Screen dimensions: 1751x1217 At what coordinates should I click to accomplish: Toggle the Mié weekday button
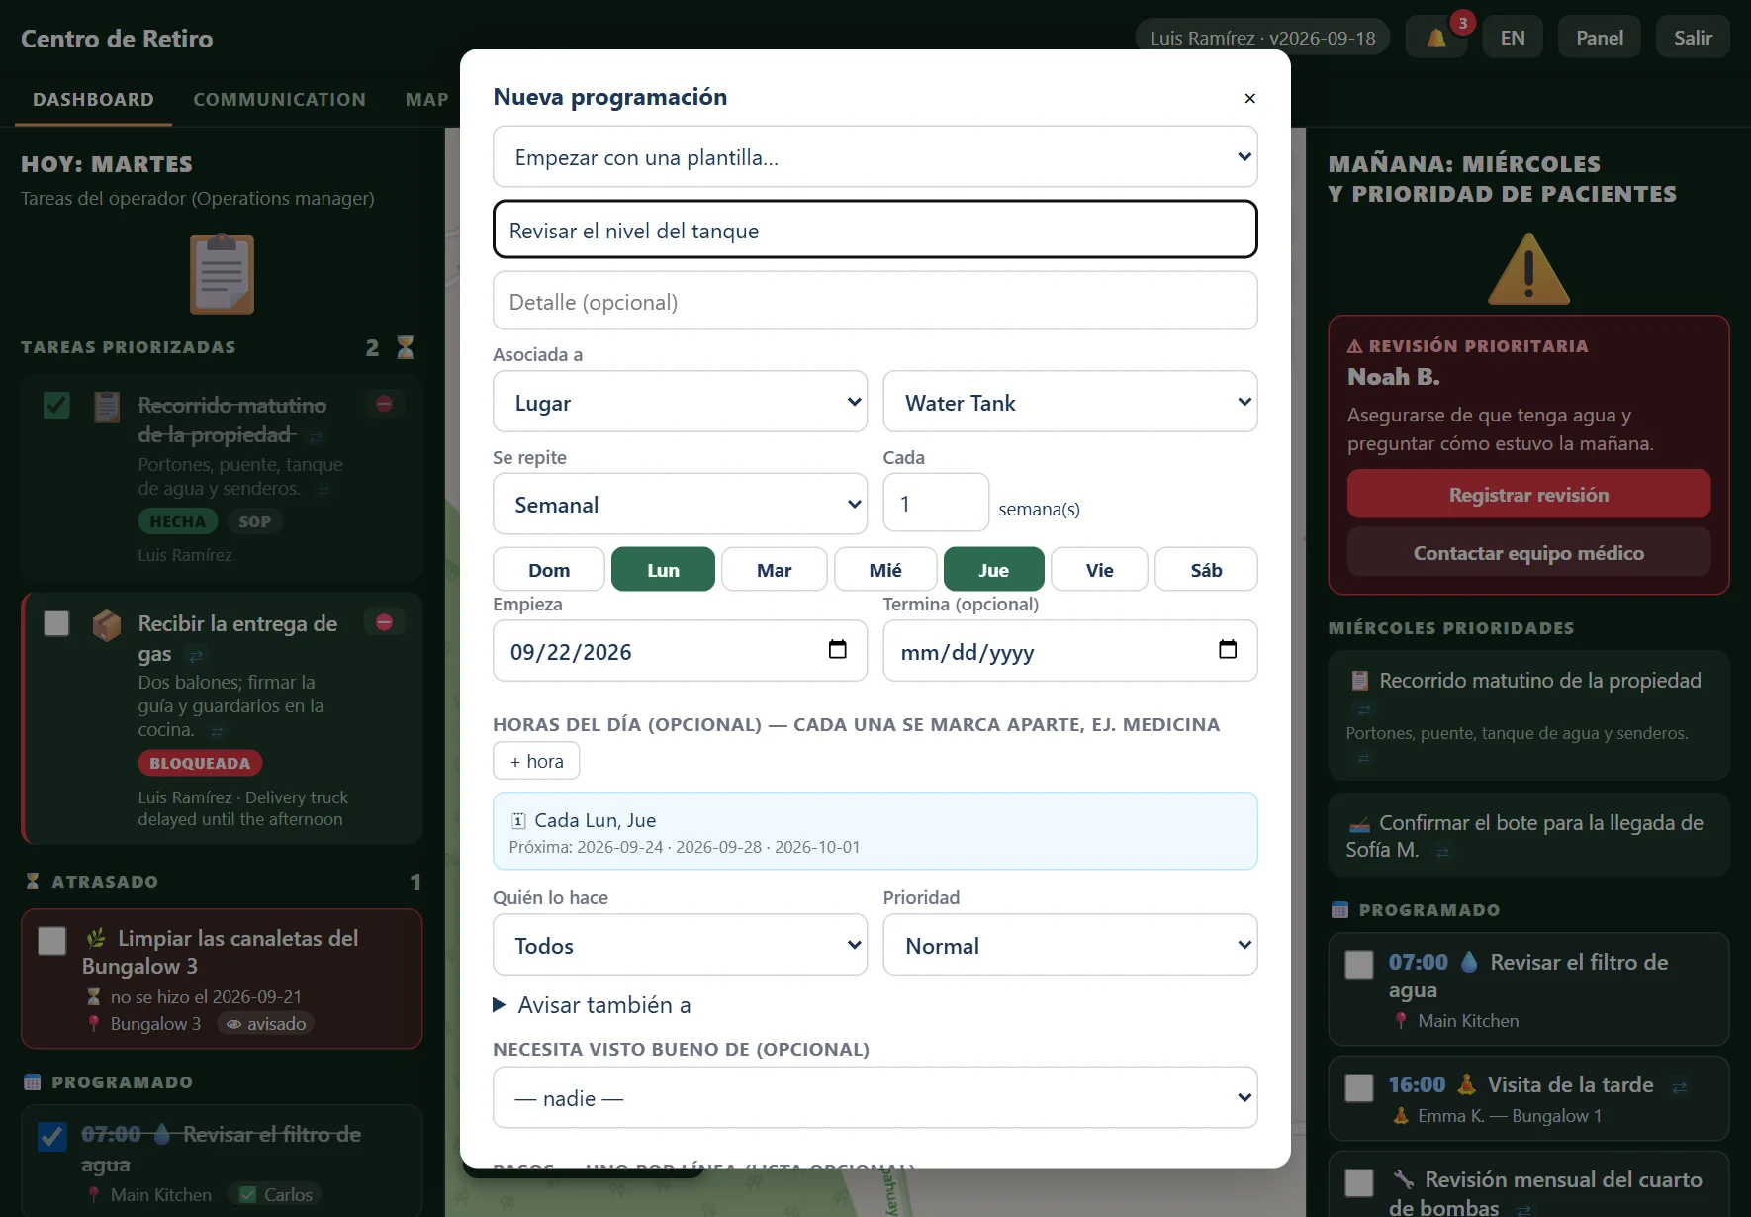point(885,570)
